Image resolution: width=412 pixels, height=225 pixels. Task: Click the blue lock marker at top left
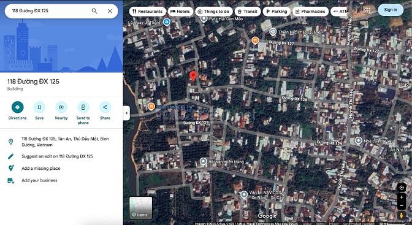tap(166, 22)
